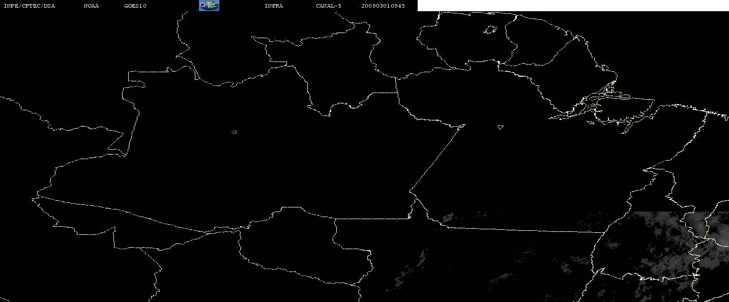The image size is (729, 302).
Task: Click the CPTEC logo in header
Action: (209, 5)
